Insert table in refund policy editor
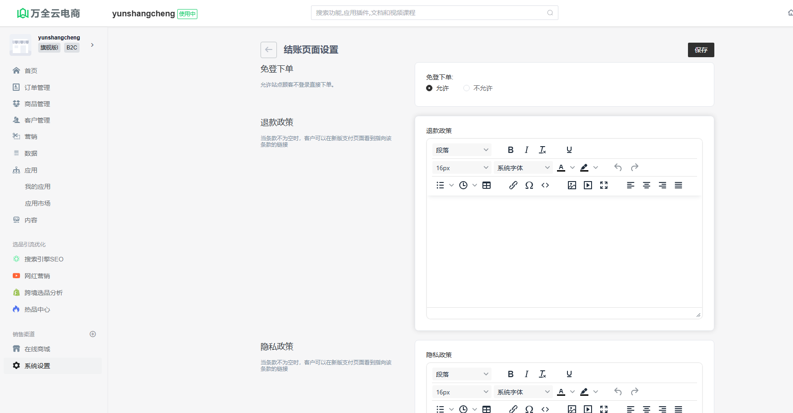 point(487,185)
